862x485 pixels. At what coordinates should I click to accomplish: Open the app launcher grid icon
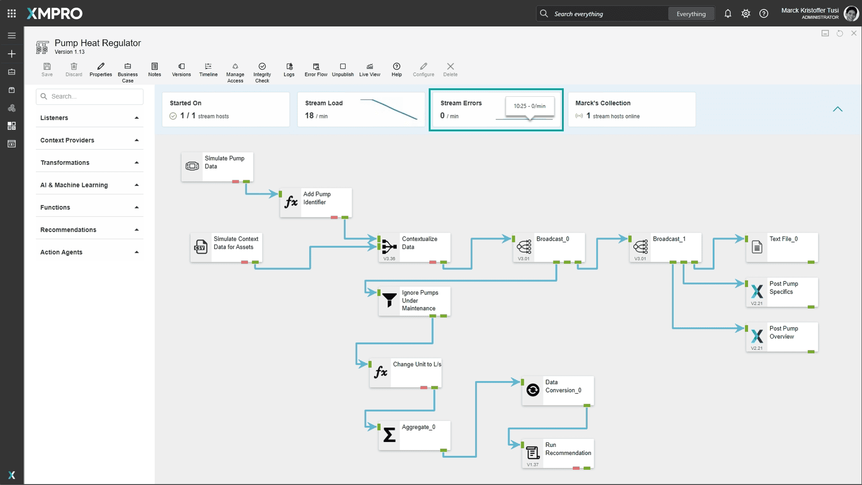tap(12, 13)
